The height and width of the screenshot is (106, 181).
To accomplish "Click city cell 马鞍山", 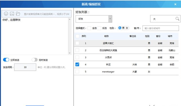I will pyautogui.click(x=172, y=50).
